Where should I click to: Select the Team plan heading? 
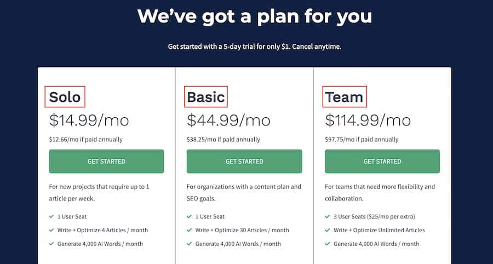point(344,97)
